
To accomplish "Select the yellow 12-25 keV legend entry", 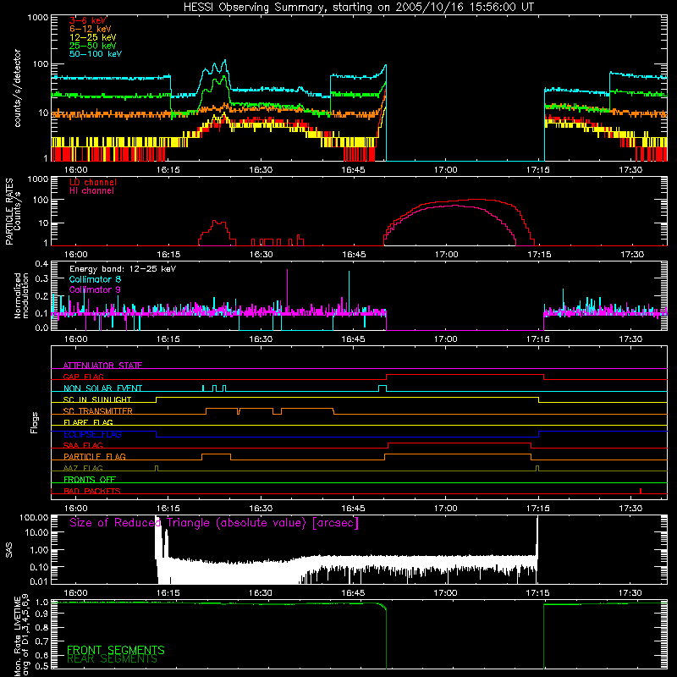I will coord(93,37).
